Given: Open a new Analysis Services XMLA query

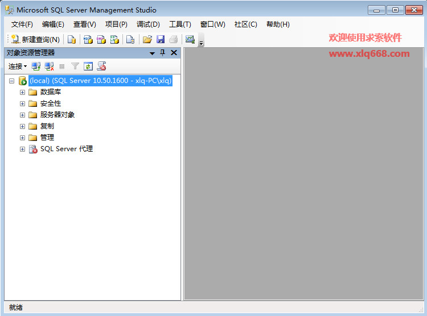Looking at the screenshot, I should click(x=114, y=39).
